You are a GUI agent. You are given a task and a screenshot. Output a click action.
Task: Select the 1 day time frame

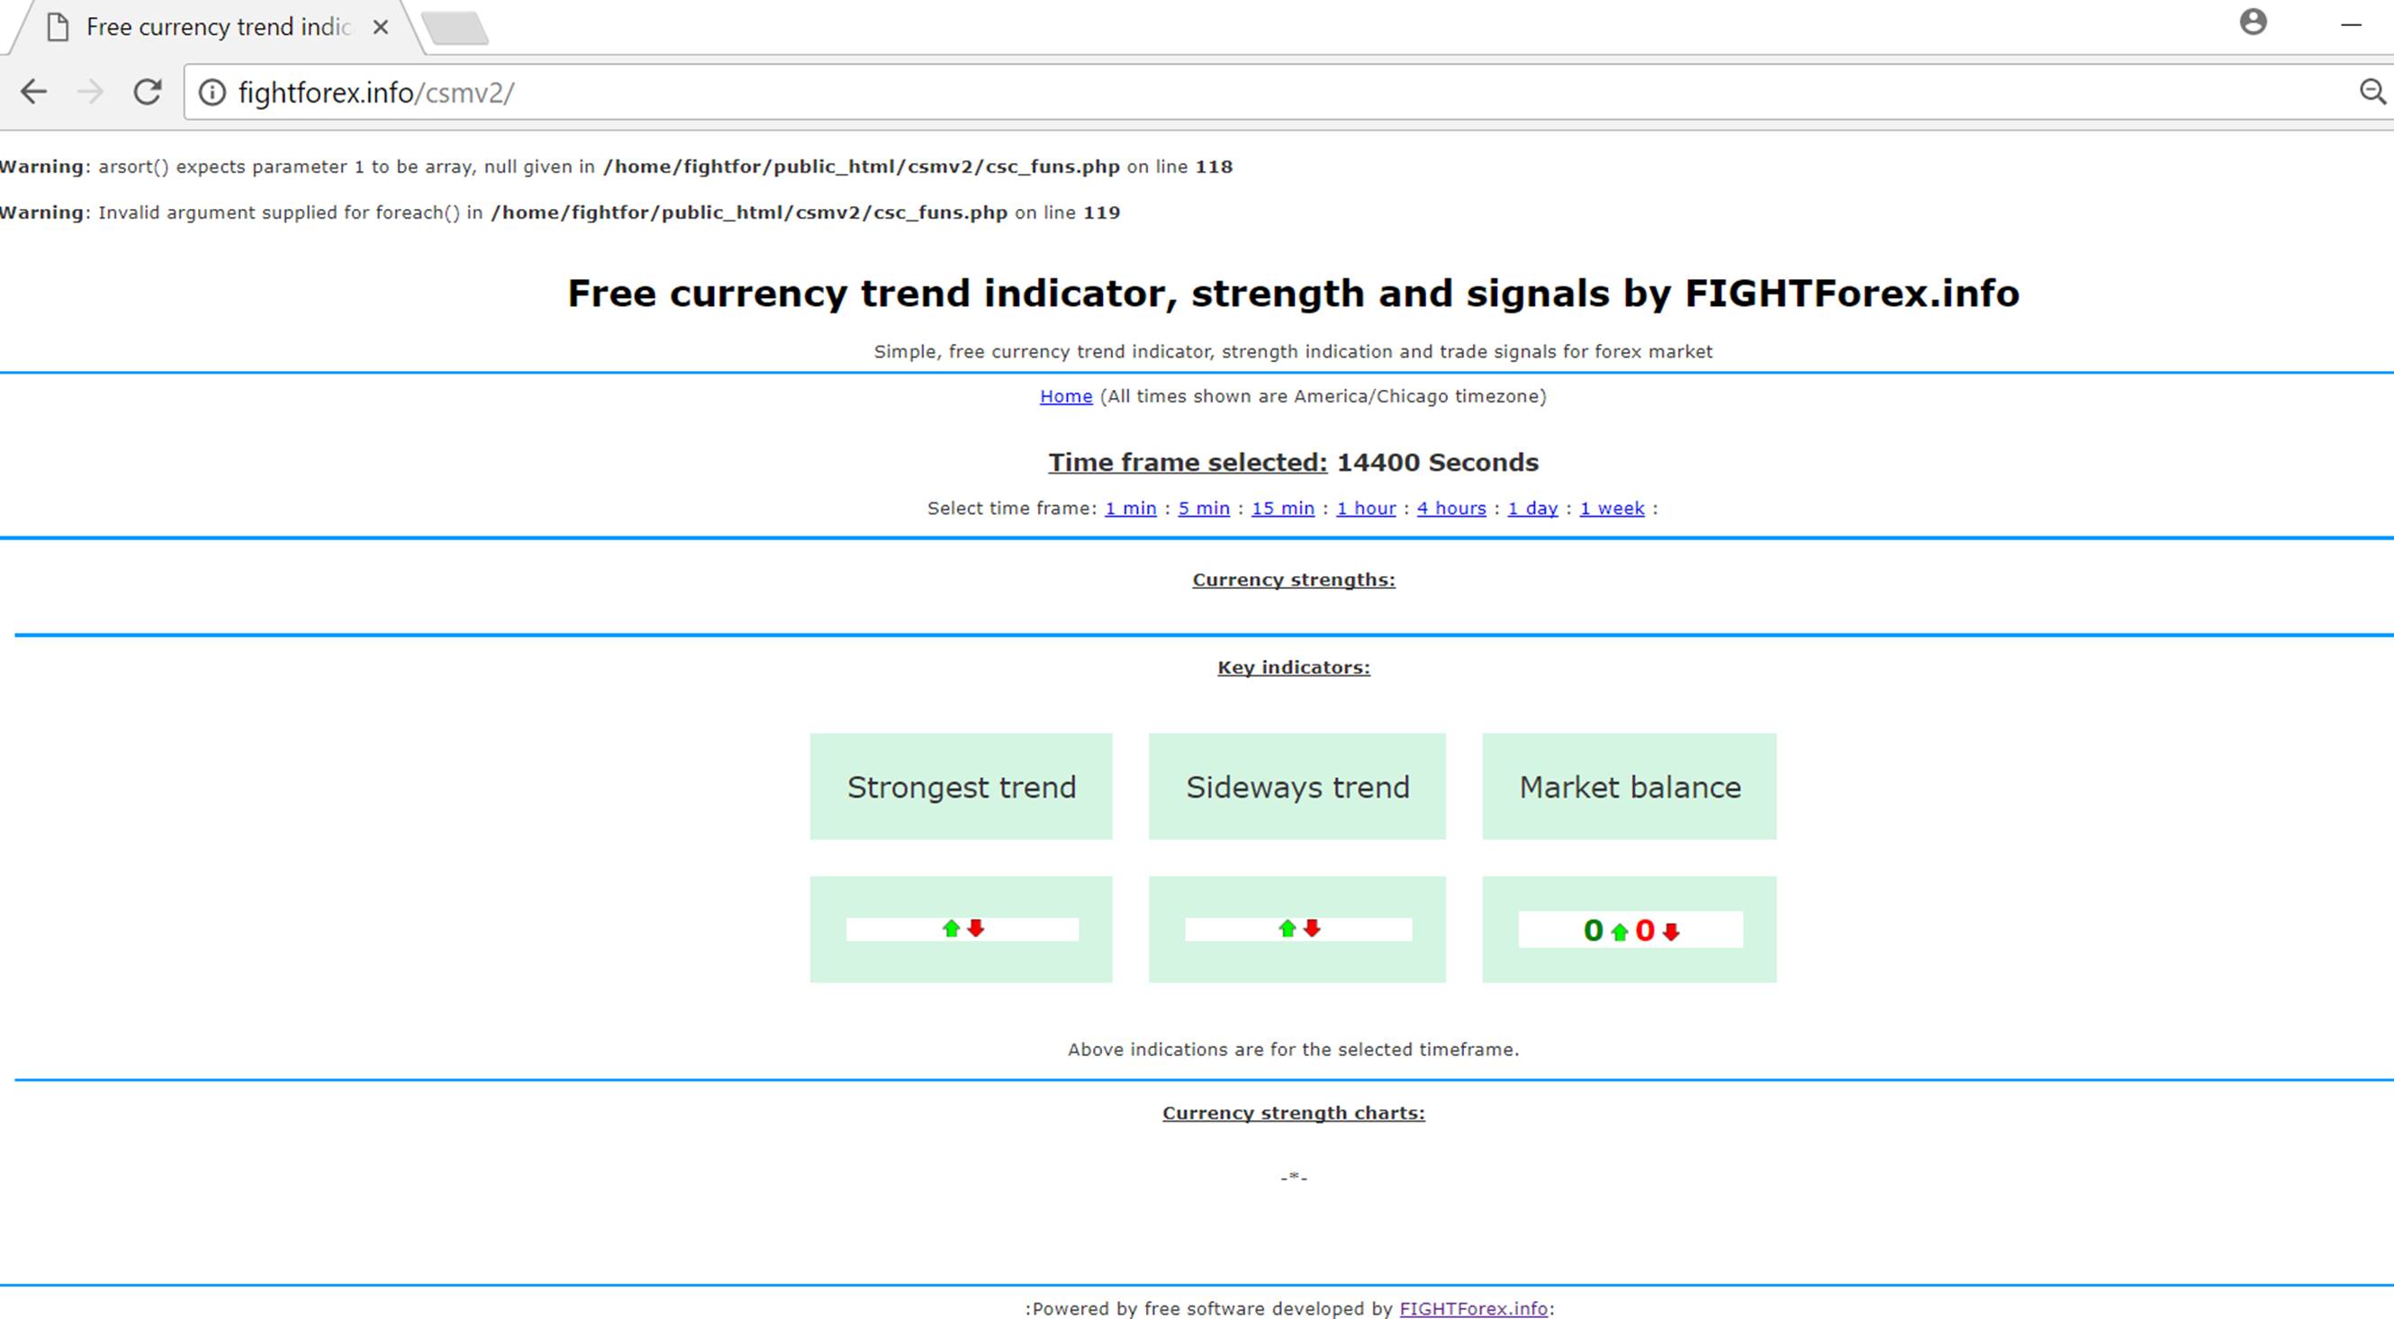1532,509
